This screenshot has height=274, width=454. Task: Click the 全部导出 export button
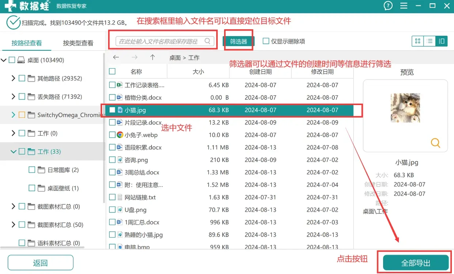point(415,262)
